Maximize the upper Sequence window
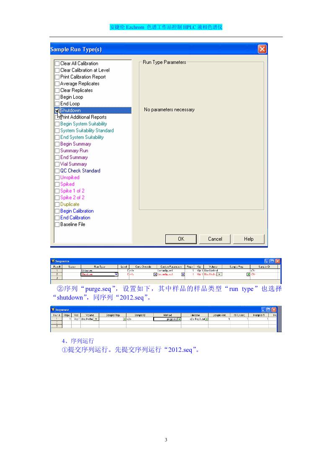Screen dimensions: 332x470 click(x=272, y=261)
